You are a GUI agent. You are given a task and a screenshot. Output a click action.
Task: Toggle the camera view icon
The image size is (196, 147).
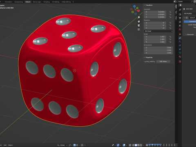pyautogui.click(x=139, y=25)
